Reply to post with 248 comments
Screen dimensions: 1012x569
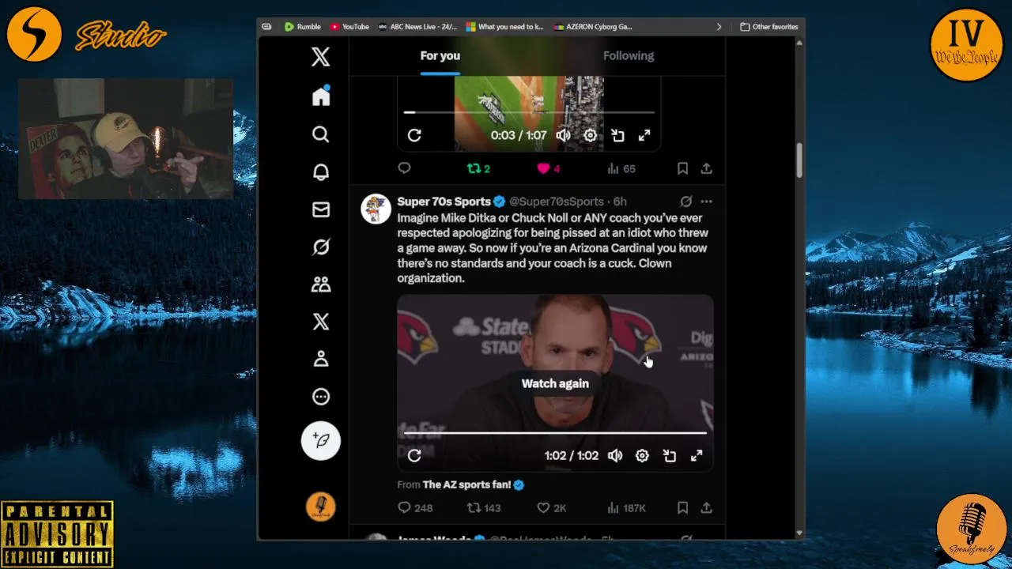tap(415, 507)
